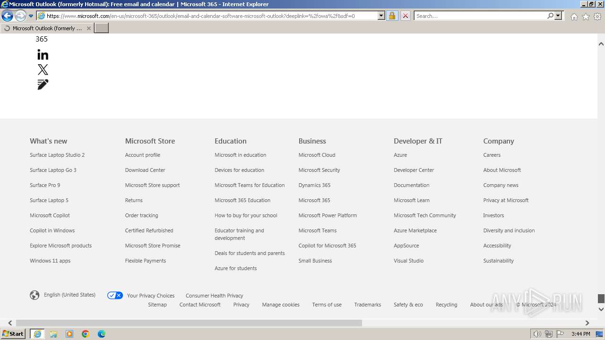Open Visual Studio link
The height and width of the screenshot is (340, 605).
click(409, 261)
